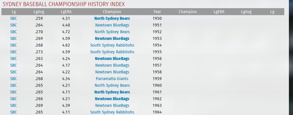This screenshot has height=115, width=293.
Task: Select LgAvg value .270
Action: coord(39,32)
